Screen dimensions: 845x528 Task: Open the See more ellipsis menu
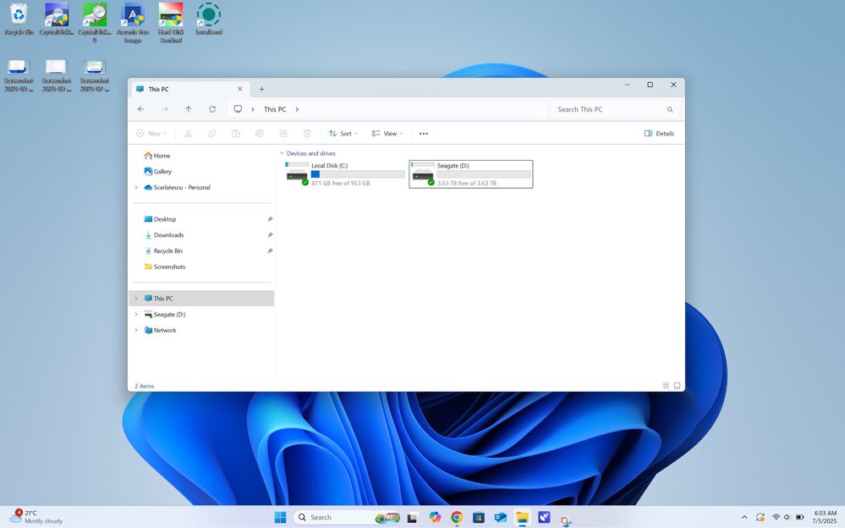[424, 133]
